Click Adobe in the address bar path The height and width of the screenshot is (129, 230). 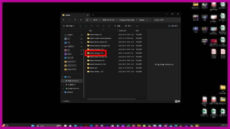coord(142,20)
